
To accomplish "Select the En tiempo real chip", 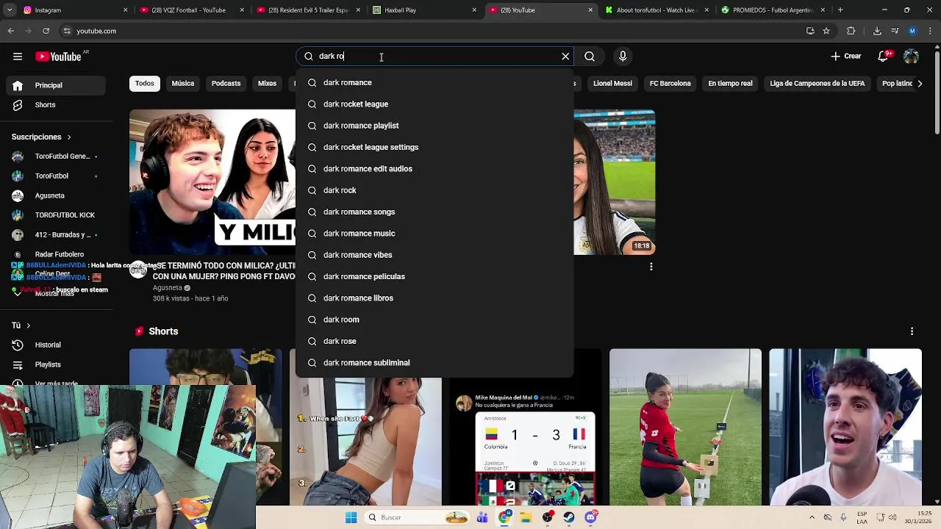I will point(730,84).
